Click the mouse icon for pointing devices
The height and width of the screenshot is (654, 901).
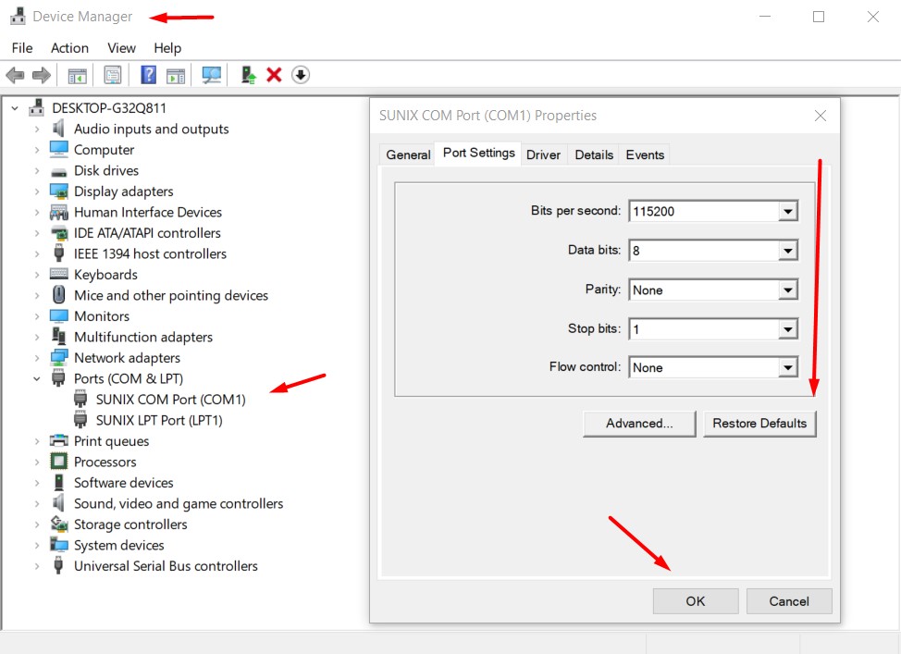58,295
